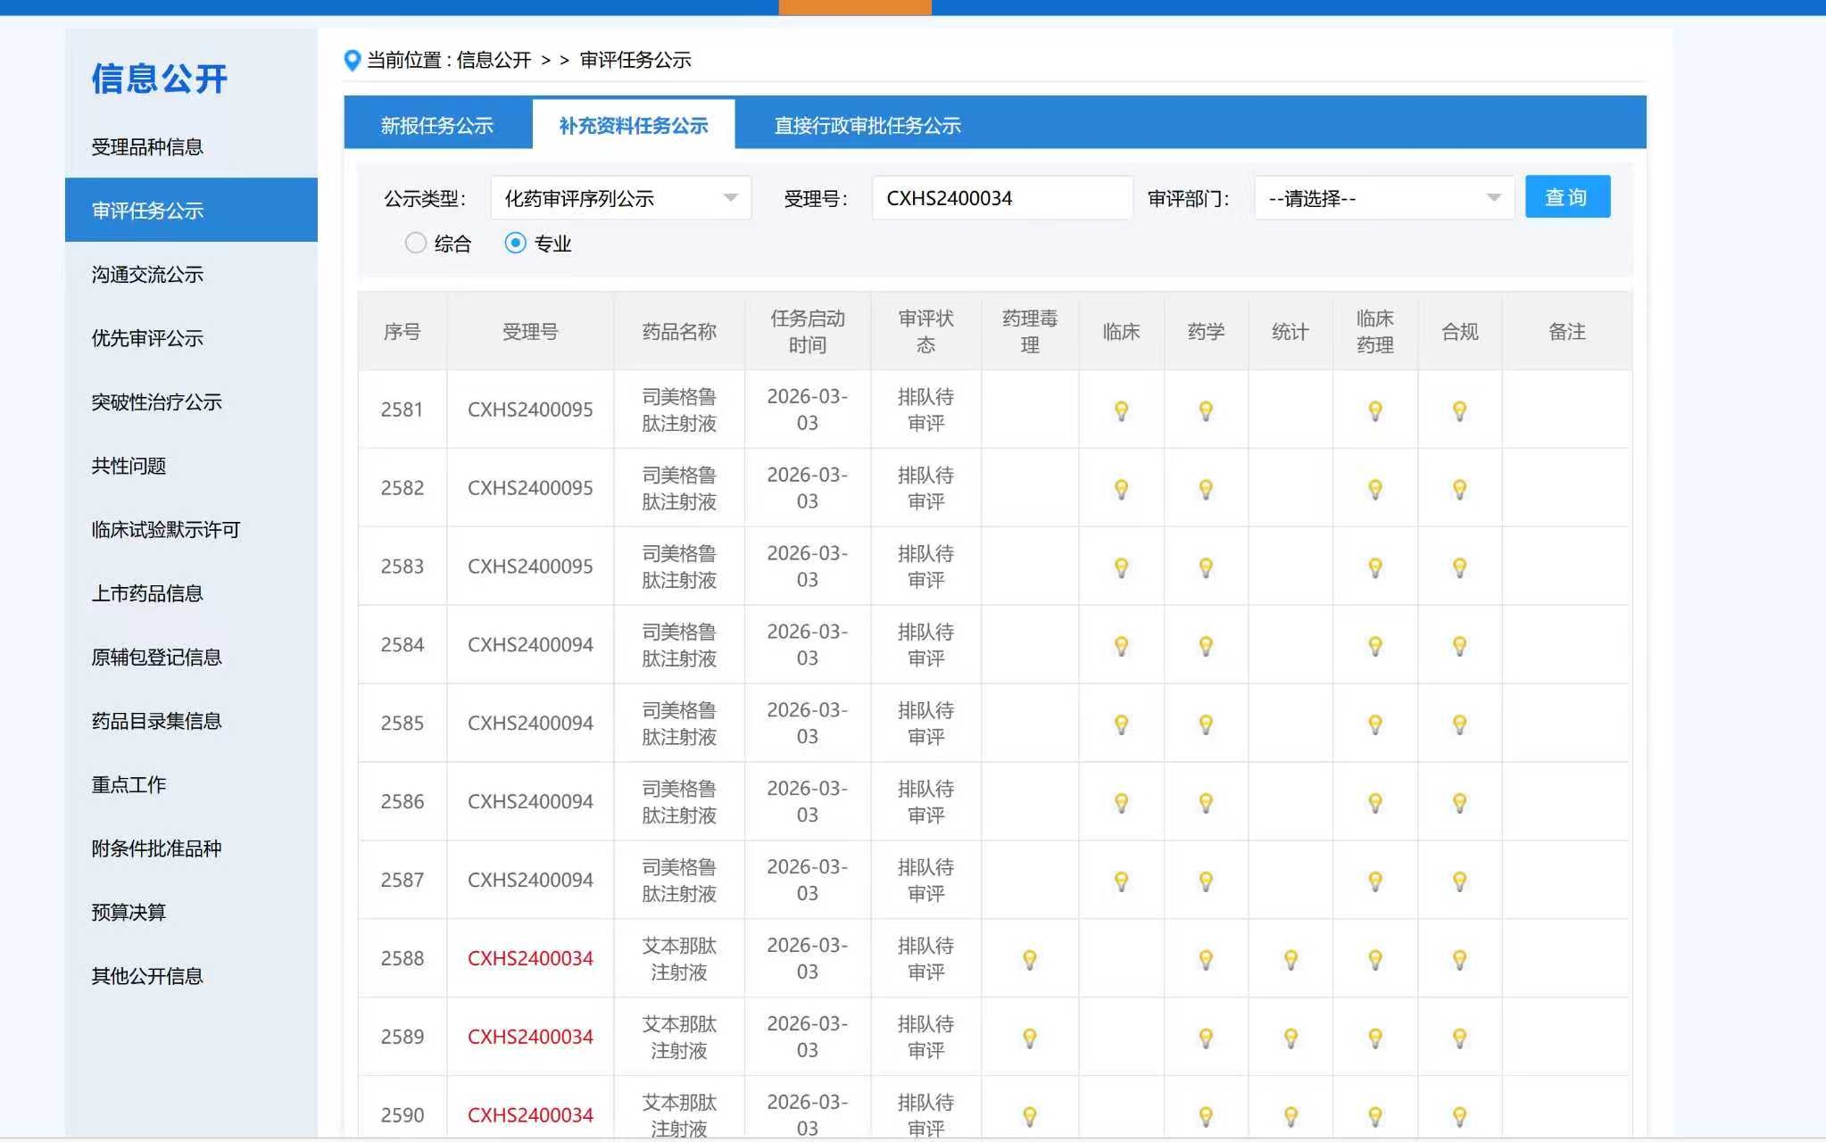Open 临床试验默示许可 in the sidebar

coord(166,530)
